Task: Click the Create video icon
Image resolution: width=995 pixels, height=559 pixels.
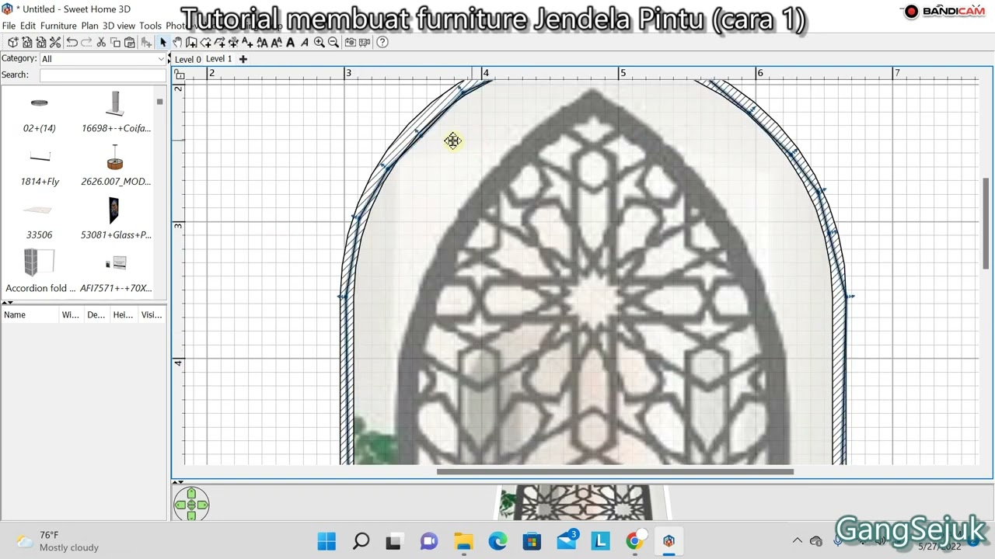Action: click(x=365, y=42)
